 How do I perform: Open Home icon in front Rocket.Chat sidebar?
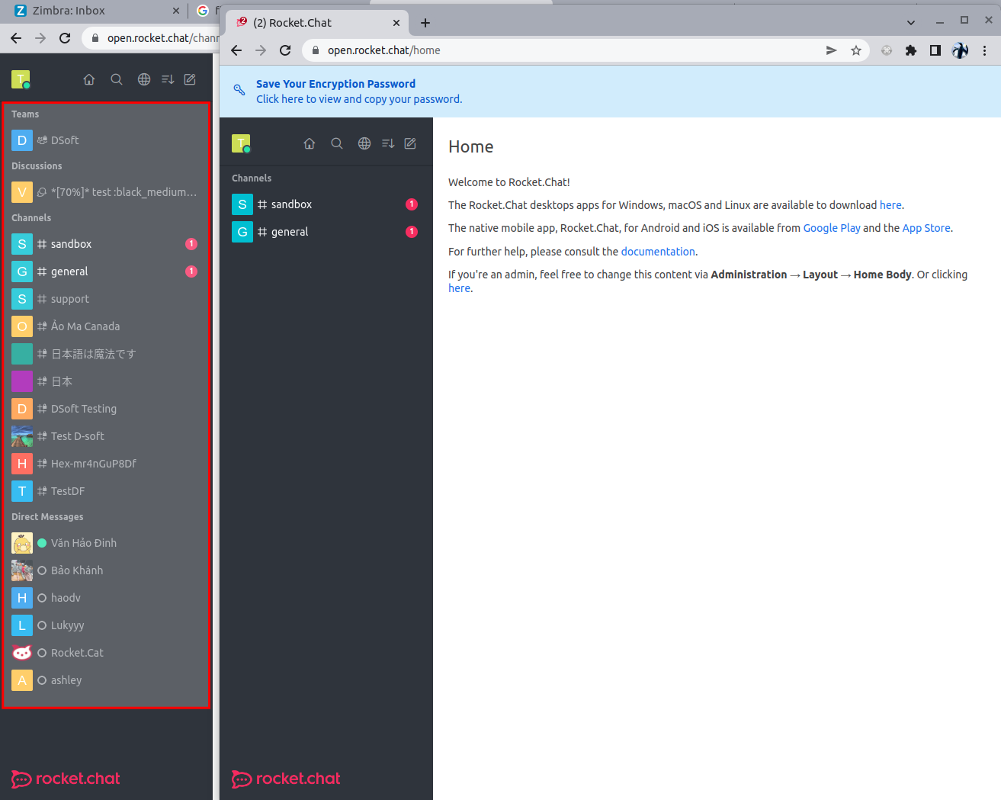[310, 143]
